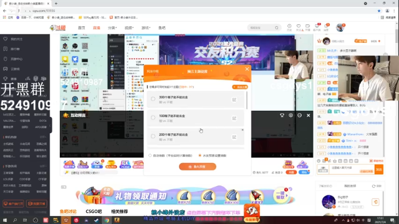The width and height of the screenshot is (399, 224).
Task: Click the scrollbar of the topic list
Action: (247, 100)
